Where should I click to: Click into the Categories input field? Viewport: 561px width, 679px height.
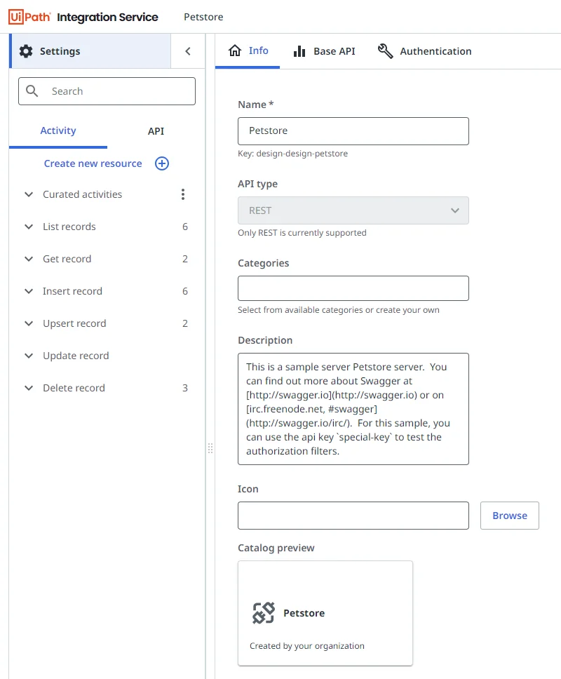353,288
